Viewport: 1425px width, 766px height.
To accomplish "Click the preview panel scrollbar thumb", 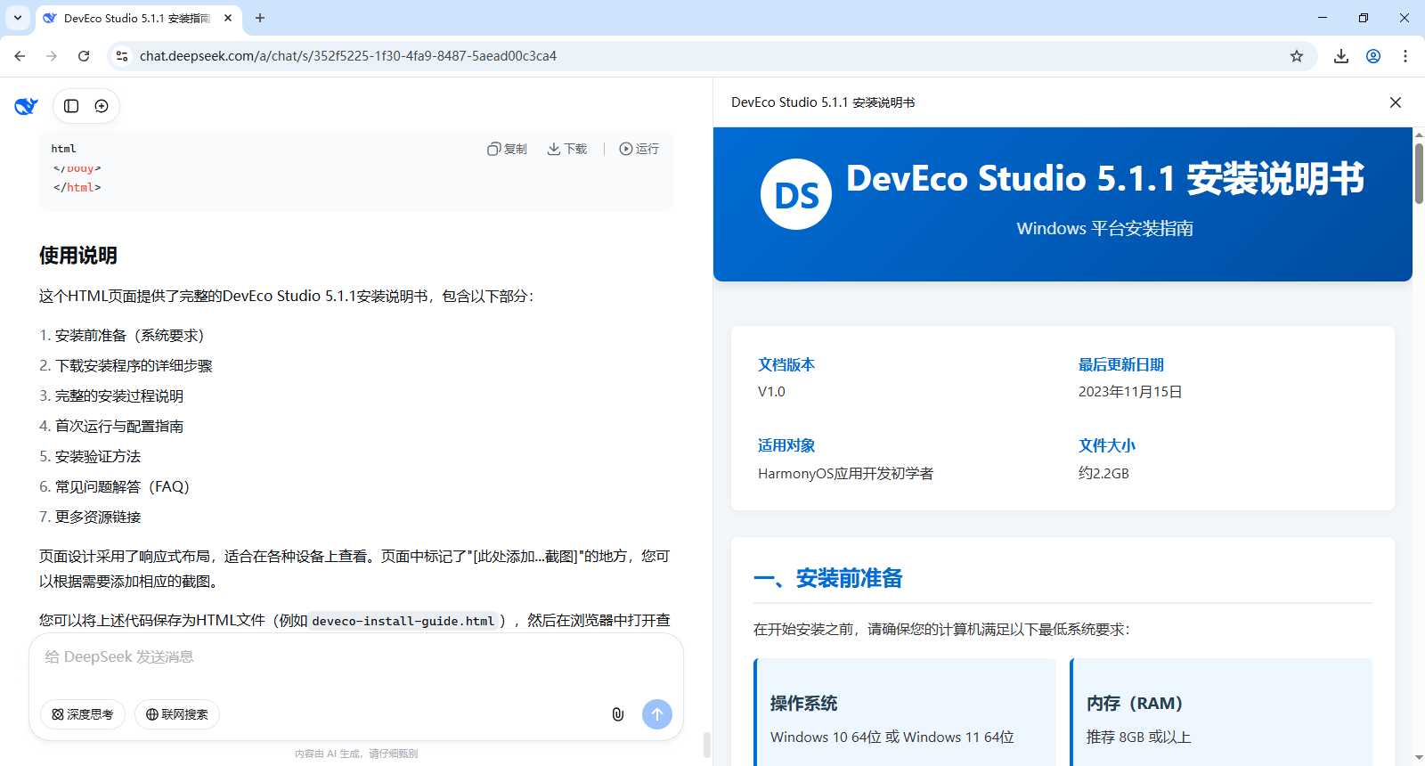I will [x=1419, y=173].
